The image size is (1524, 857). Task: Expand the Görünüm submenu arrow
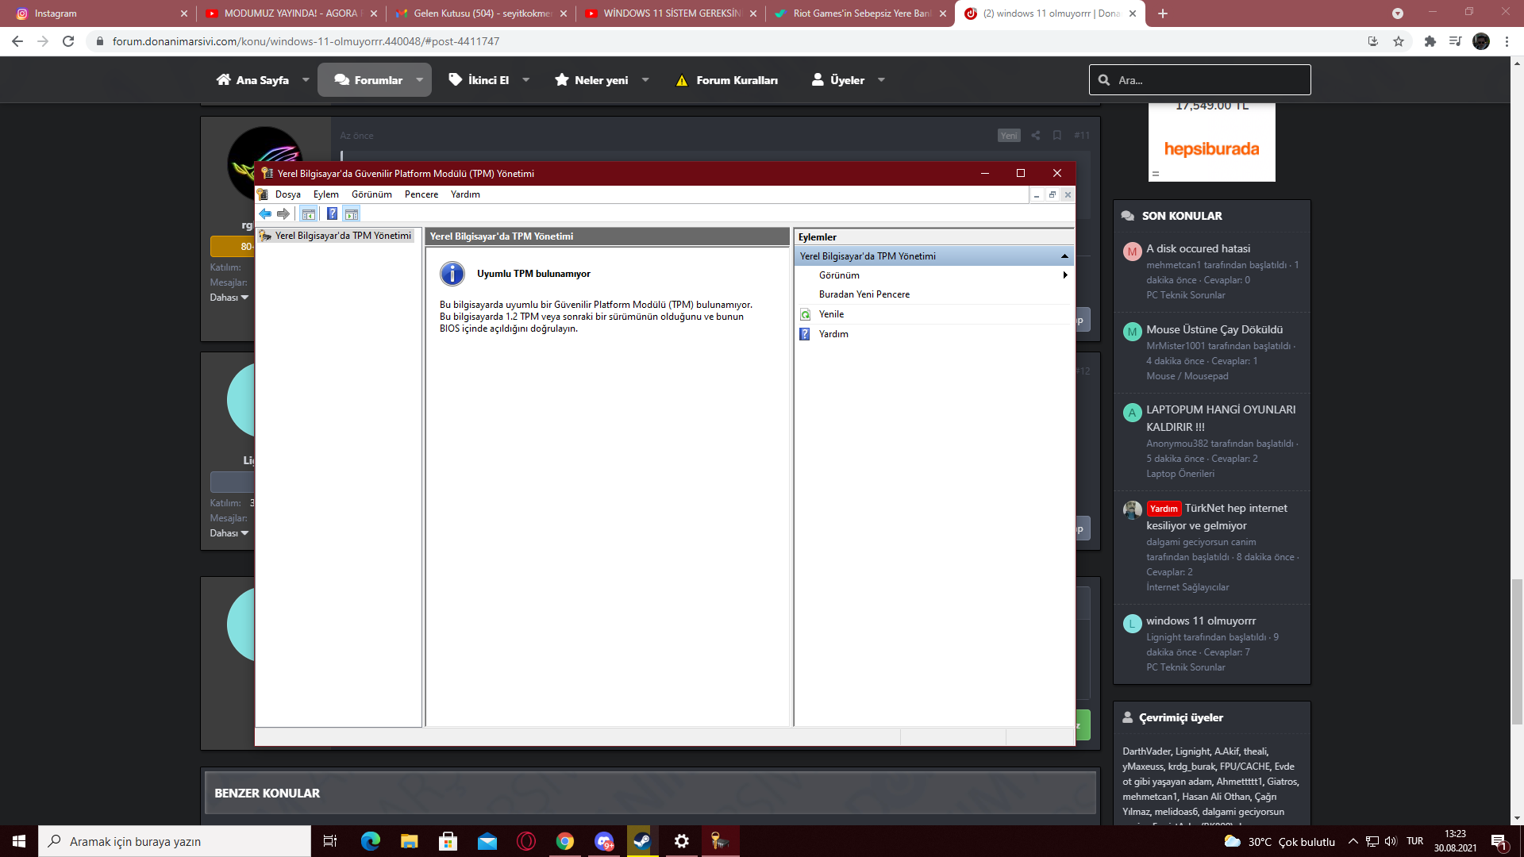click(1064, 275)
